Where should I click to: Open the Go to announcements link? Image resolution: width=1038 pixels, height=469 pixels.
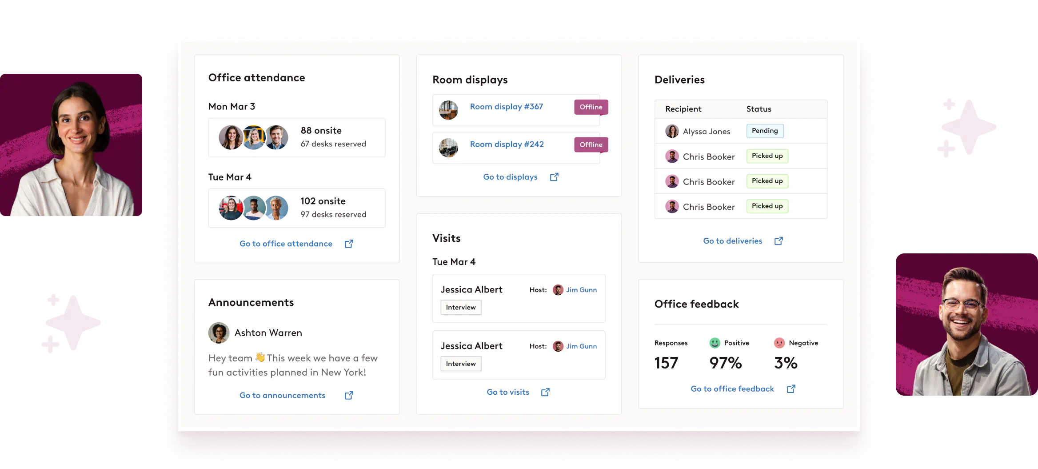pos(282,395)
